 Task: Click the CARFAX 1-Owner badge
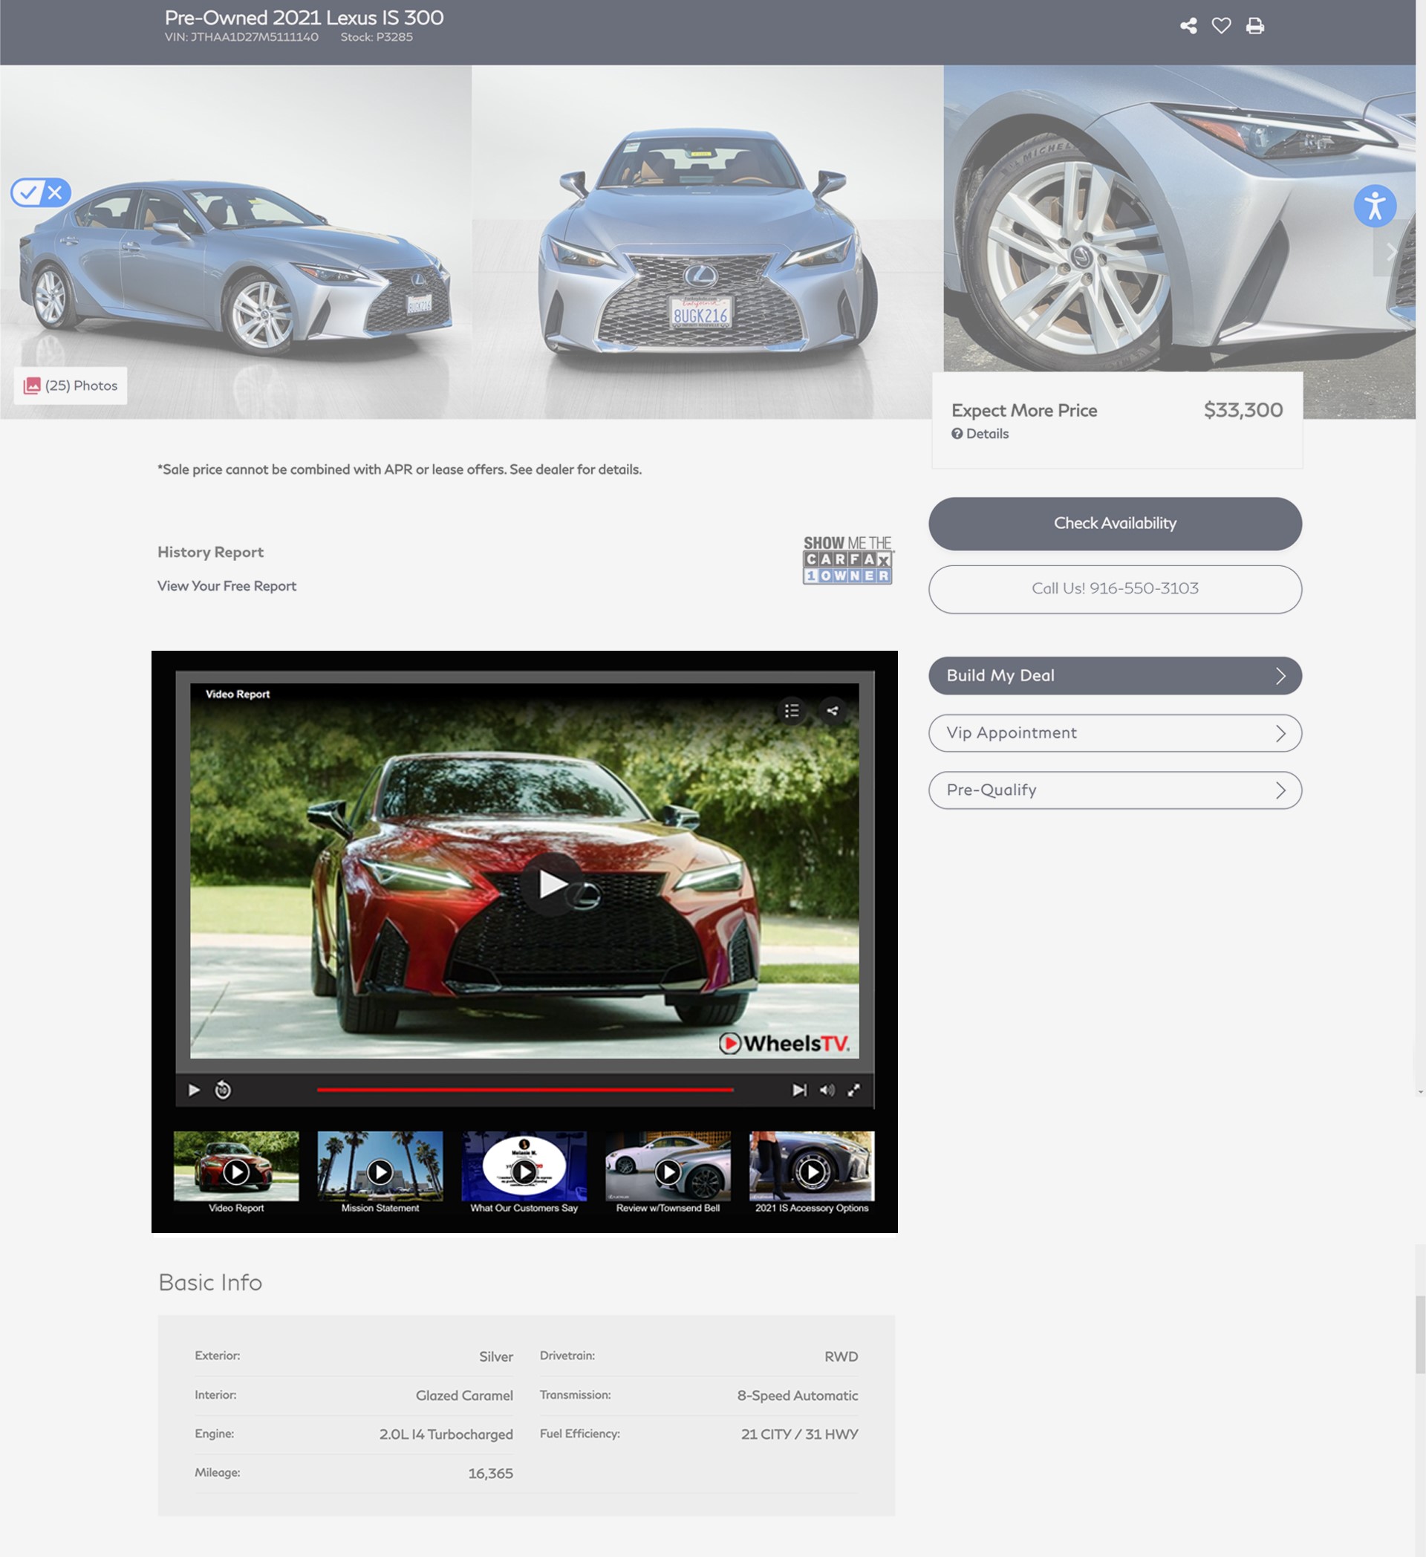tap(847, 559)
